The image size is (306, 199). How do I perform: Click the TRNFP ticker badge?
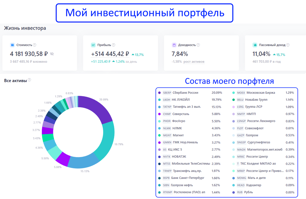(x=168, y=171)
